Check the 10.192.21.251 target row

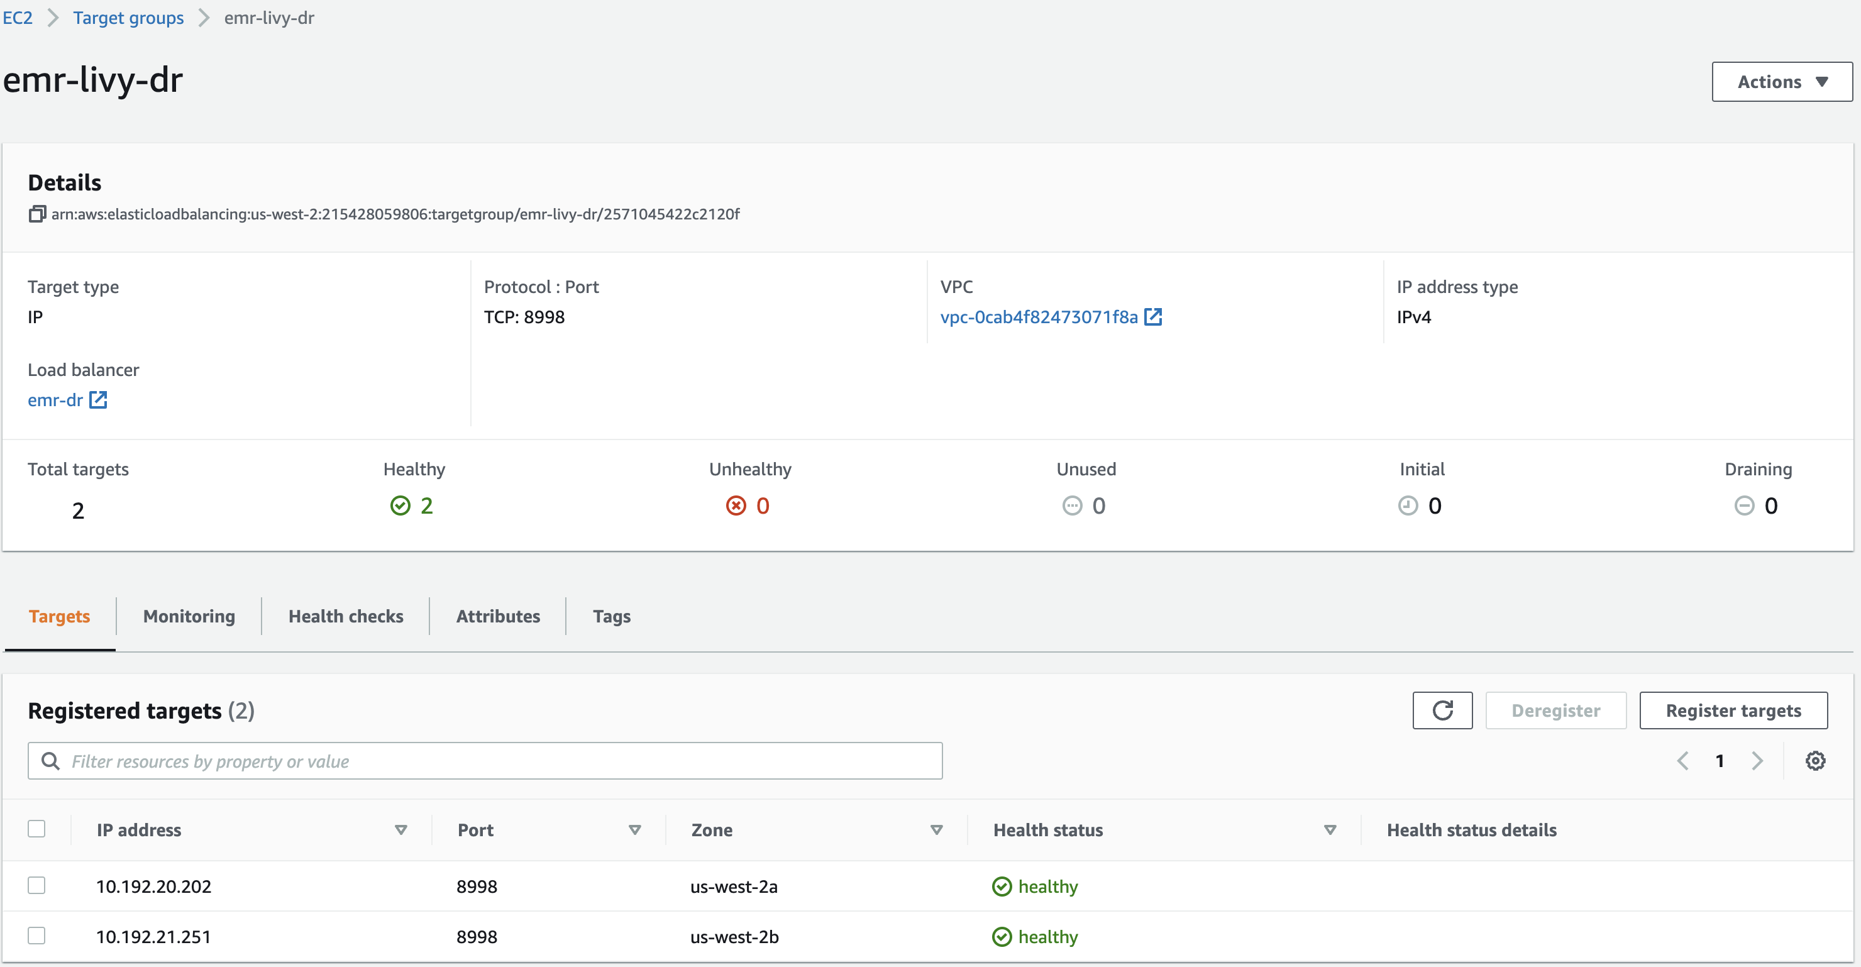click(x=36, y=935)
